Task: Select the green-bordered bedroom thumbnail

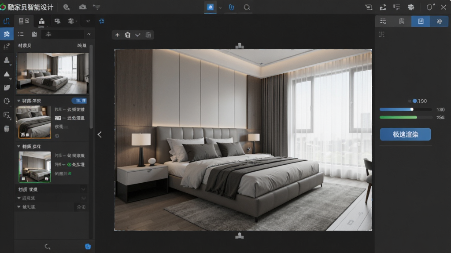Action: [x=35, y=166]
